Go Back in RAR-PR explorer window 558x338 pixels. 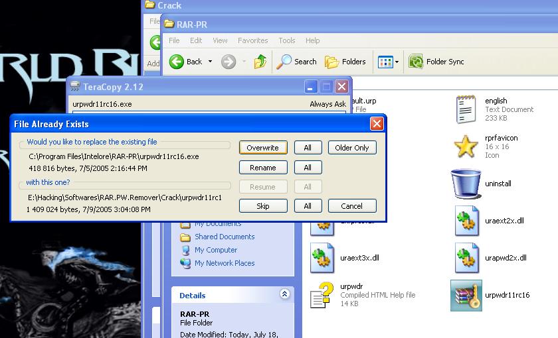[185, 62]
